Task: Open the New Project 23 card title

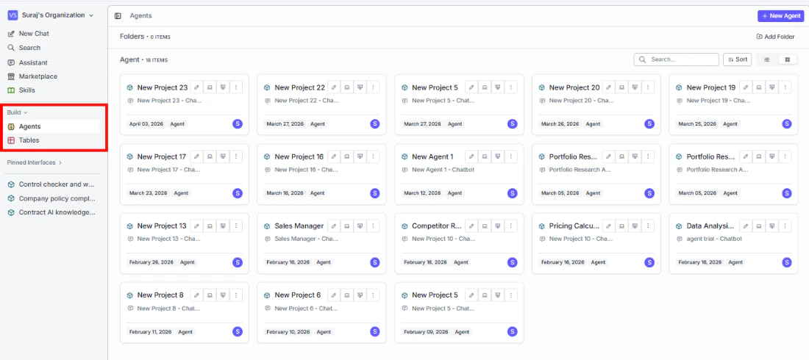Action: [163, 87]
